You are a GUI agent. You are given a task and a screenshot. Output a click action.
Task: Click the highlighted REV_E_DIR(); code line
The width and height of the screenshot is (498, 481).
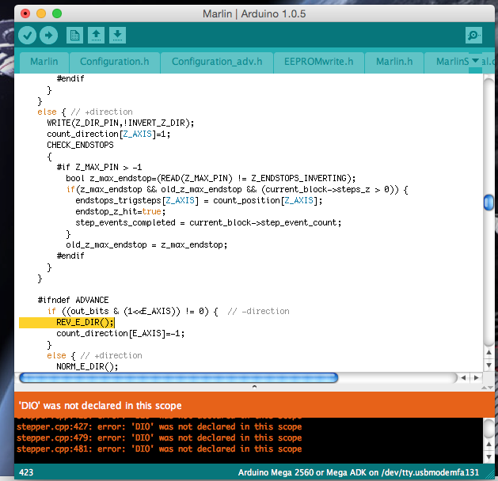pyautogui.click(x=86, y=323)
